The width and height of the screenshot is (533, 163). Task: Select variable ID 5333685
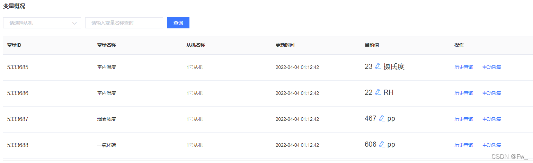(18, 67)
